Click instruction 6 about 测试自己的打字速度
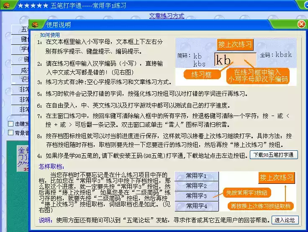 (133, 106)
